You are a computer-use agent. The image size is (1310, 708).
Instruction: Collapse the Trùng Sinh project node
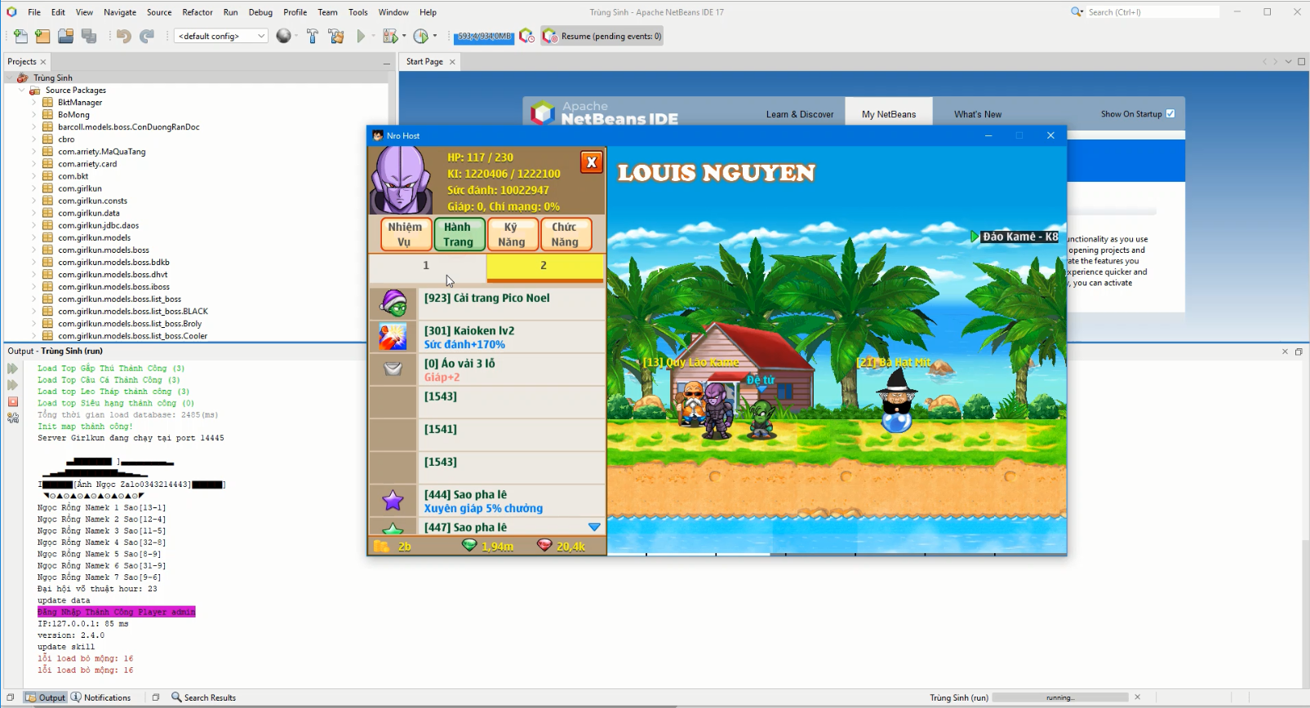tap(9, 77)
